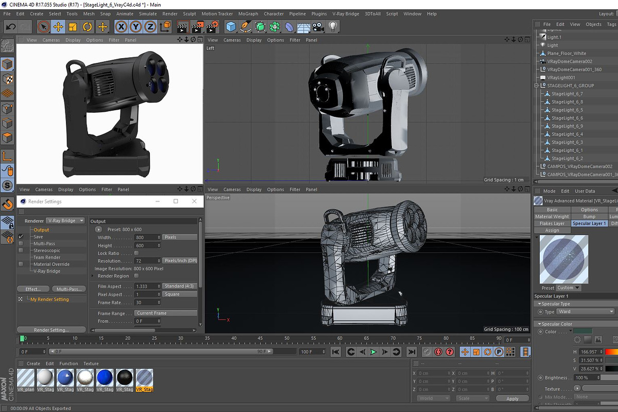Click the Specular Color swatch
The width and height of the screenshot is (618, 412).
click(582, 331)
